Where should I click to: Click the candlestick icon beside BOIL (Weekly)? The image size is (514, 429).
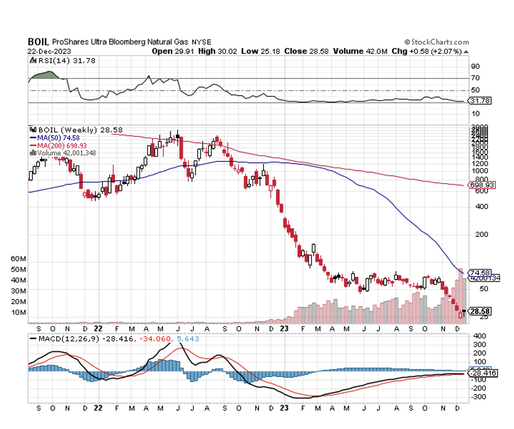32,131
